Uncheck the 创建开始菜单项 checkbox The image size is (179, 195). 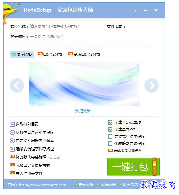click(x=110, y=122)
